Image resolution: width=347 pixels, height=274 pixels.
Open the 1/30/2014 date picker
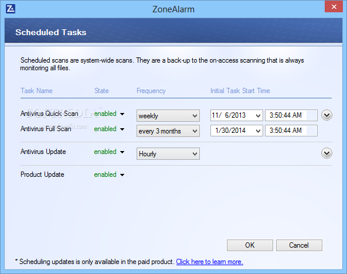tap(237, 131)
